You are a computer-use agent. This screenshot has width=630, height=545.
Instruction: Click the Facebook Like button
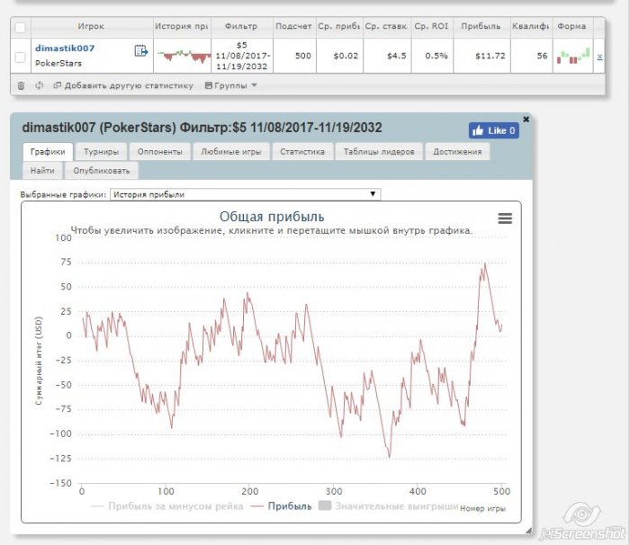tap(494, 130)
